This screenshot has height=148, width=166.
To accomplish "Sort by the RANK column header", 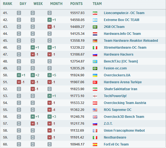I will pyautogui.click(x=8, y=4).
